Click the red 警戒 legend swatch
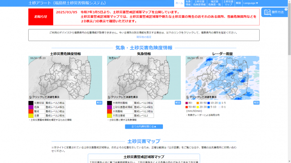The height and width of the screenshot is (163, 291). 31,112
